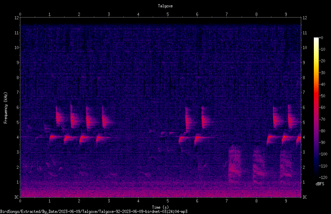Click the "+0" color scale label

click(x=321, y=38)
